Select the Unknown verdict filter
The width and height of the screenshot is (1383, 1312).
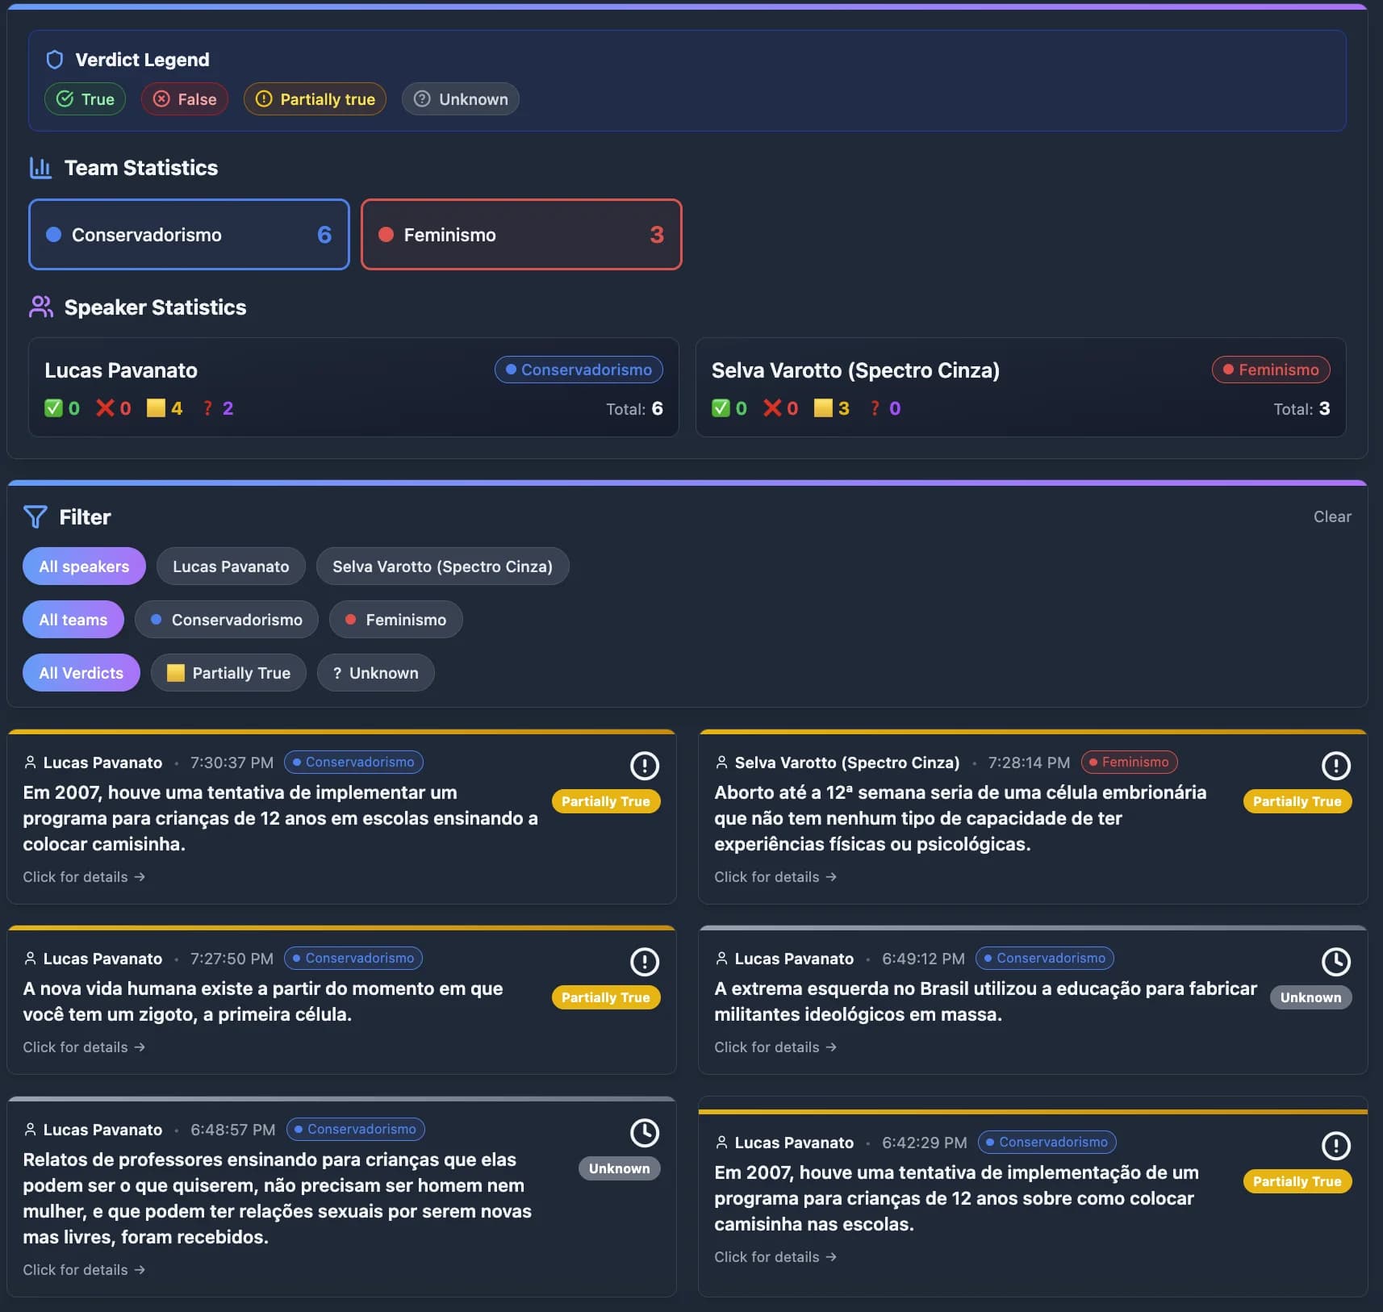[375, 673]
